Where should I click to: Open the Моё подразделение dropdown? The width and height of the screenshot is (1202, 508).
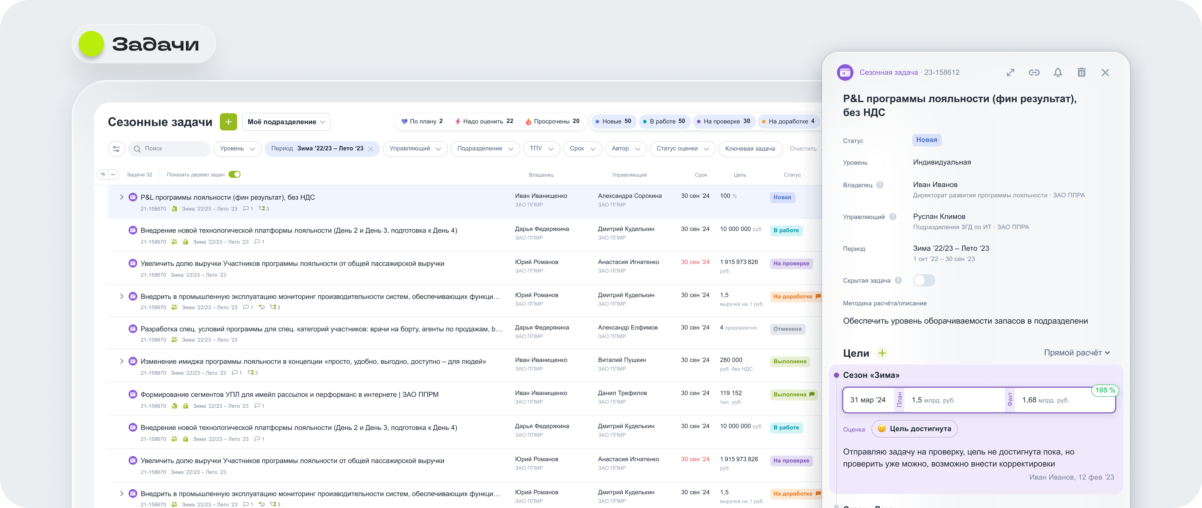point(286,122)
